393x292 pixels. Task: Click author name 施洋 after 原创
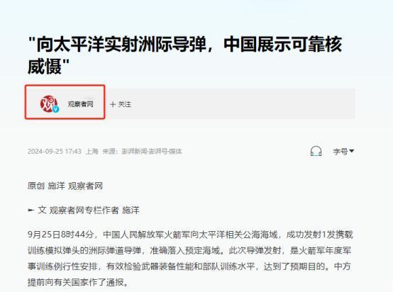click(x=56, y=186)
